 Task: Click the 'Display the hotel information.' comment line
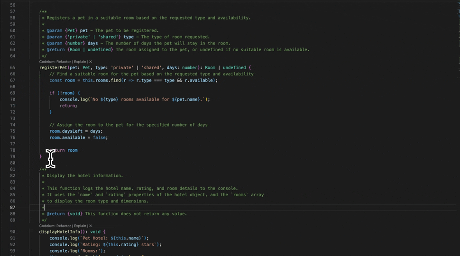pyautogui.click(x=85, y=176)
